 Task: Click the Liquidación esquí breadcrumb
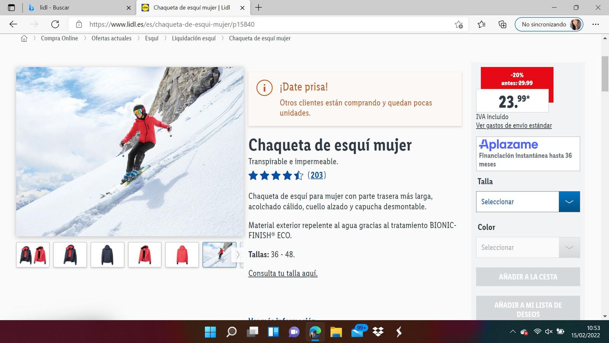pos(194,38)
